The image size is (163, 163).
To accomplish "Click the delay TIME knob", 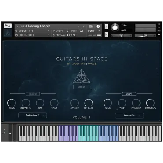I will [122, 103].
